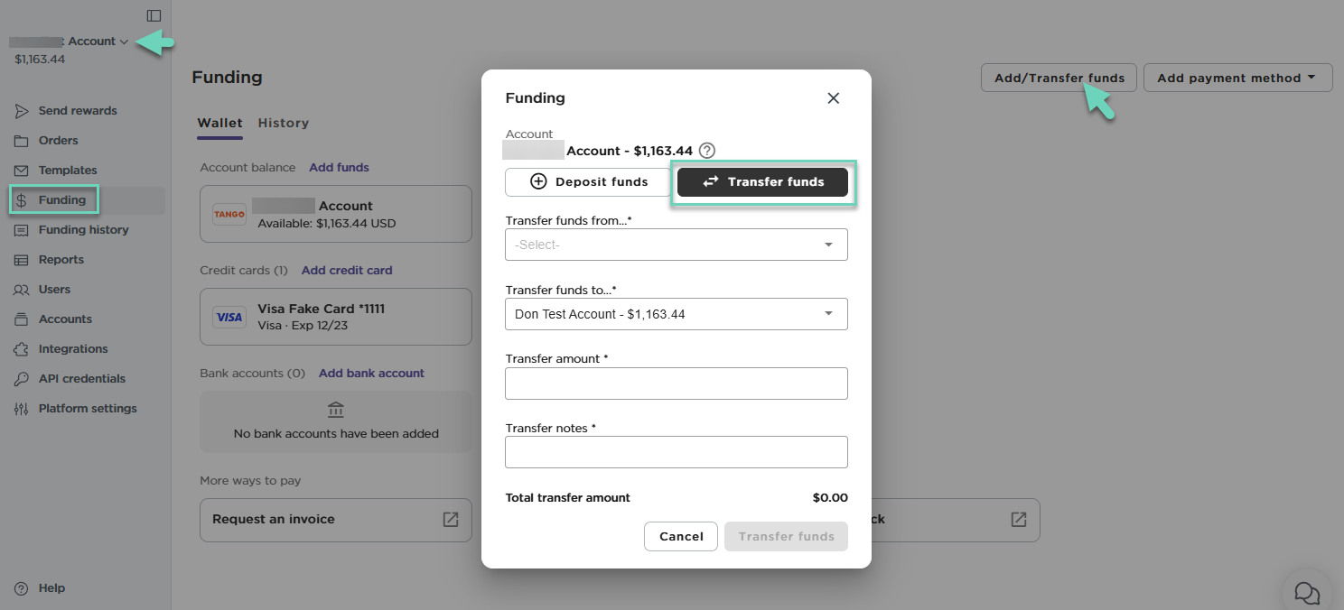
Task: Click the Send rewards paper plane icon
Action: coord(22,111)
